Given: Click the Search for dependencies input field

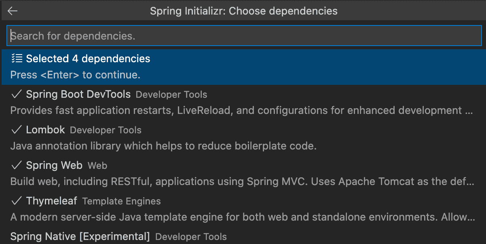Looking at the screenshot, I should click(243, 36).
